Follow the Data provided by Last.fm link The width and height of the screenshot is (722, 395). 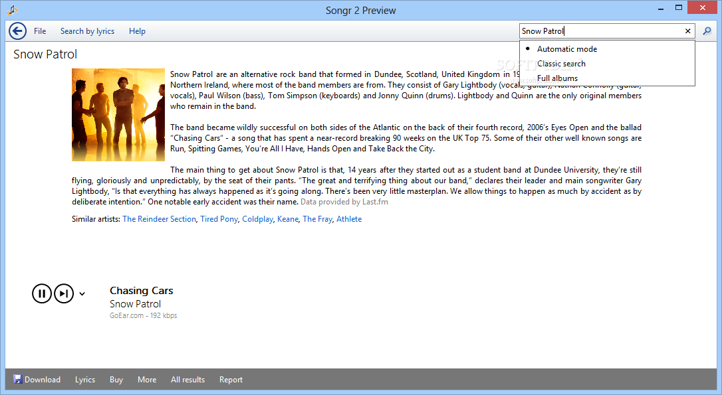click(344, 202)
